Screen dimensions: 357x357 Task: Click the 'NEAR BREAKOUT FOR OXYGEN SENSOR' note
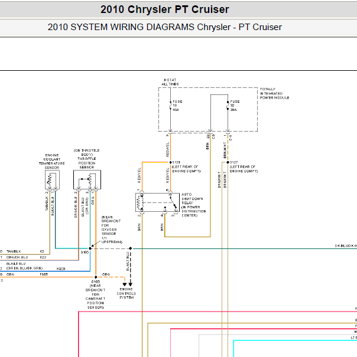coord(111,230)
